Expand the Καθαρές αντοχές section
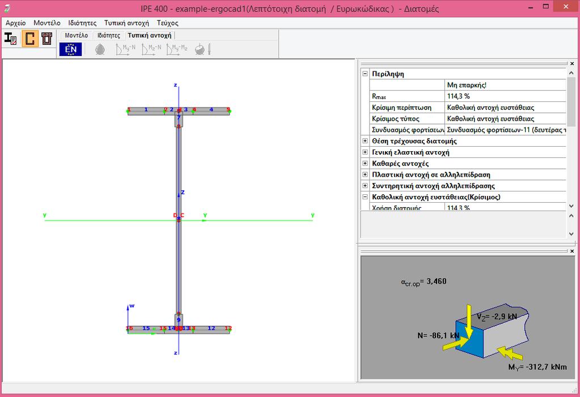 tap(365, 163)
